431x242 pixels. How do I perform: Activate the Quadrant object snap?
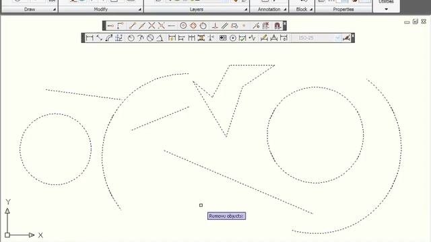click(x=193, y=26)
